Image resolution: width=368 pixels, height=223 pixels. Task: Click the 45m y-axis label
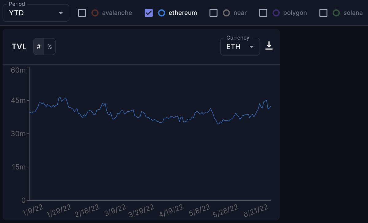click(x=18, y=101)
